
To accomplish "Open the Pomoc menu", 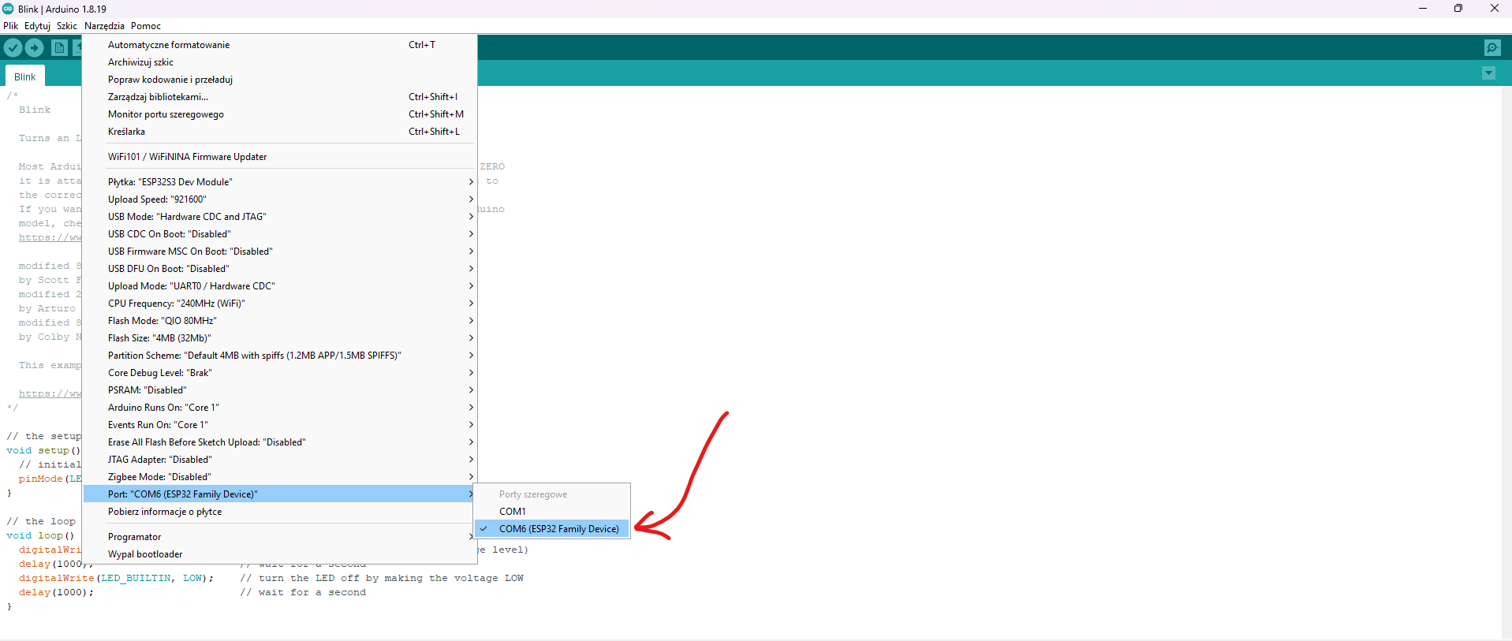I will [x=146, y=26].
